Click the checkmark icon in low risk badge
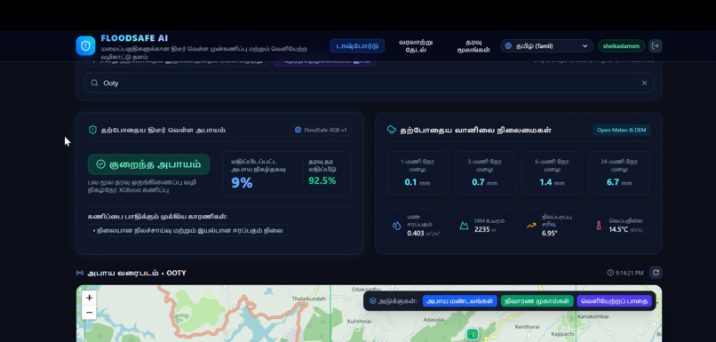716x342 pixels. pyautogui.click(x=101, y=164)
